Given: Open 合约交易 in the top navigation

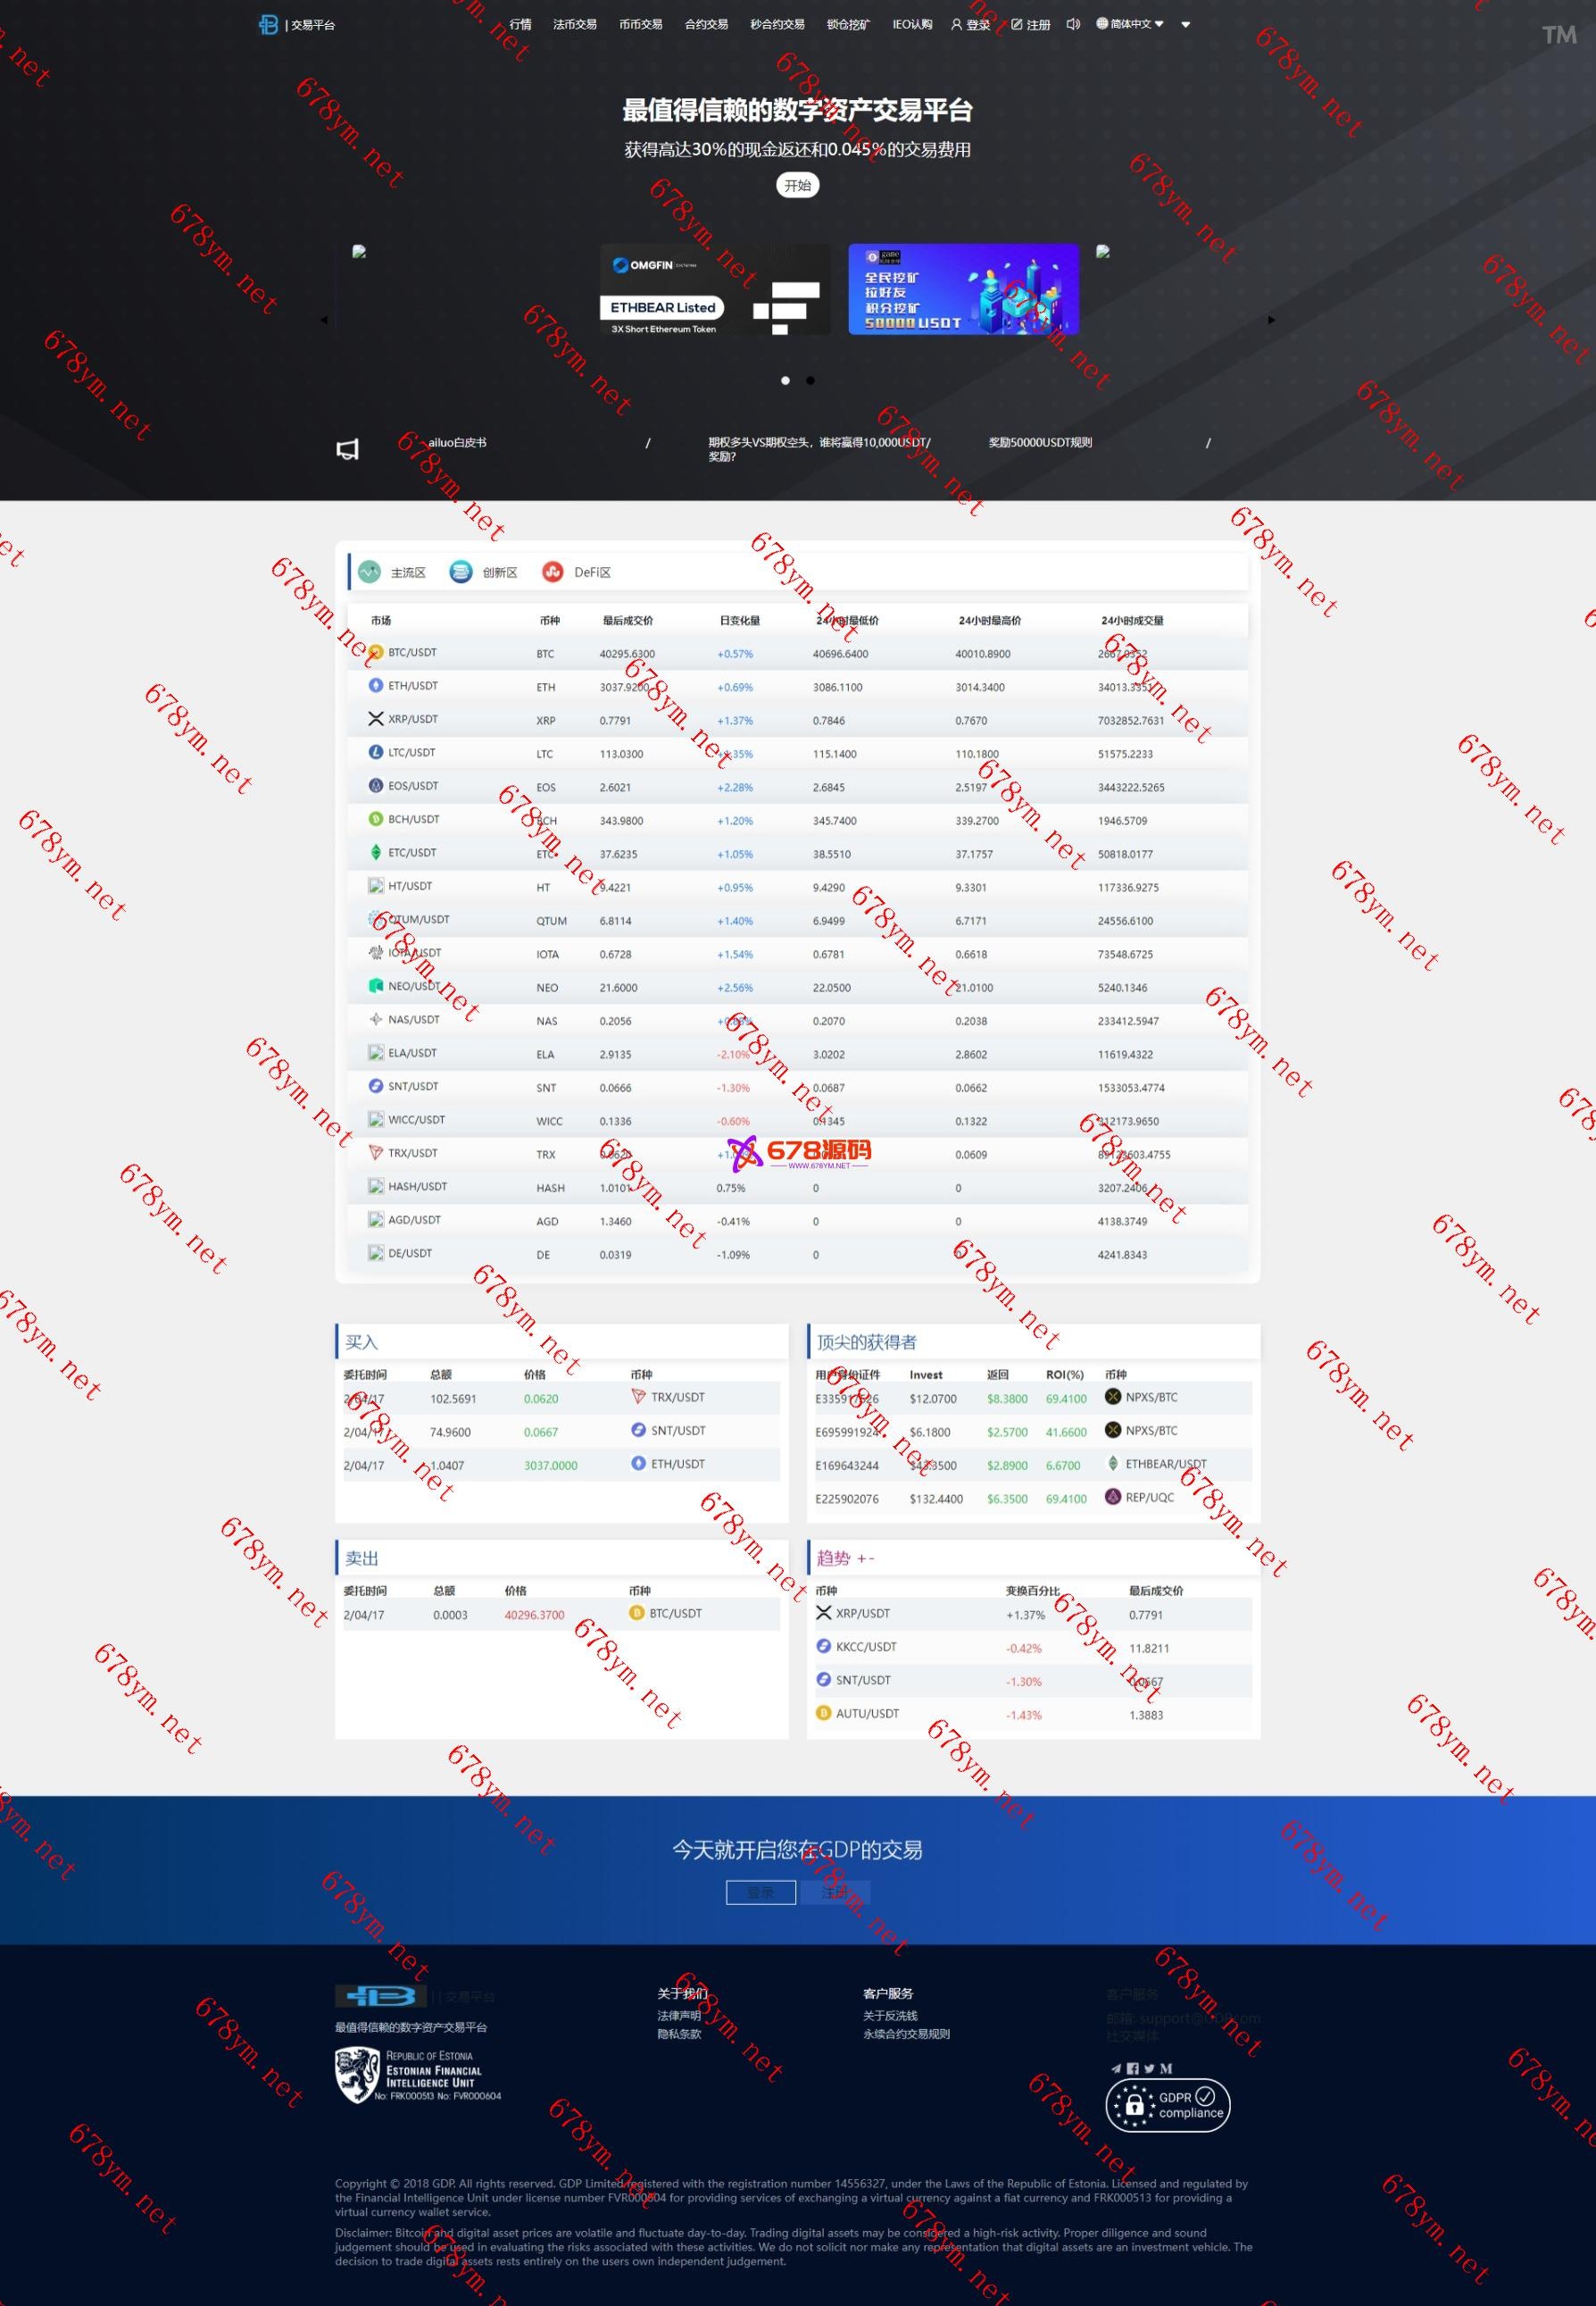Looking at the screenshot, I should 706,25.
